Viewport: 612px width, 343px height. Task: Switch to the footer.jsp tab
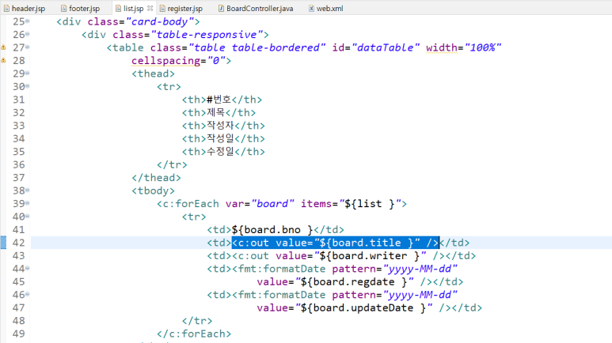(81, 8)
